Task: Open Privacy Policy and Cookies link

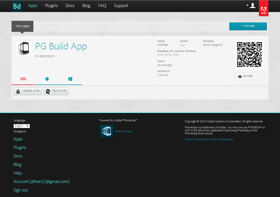Action: (218, 139)
